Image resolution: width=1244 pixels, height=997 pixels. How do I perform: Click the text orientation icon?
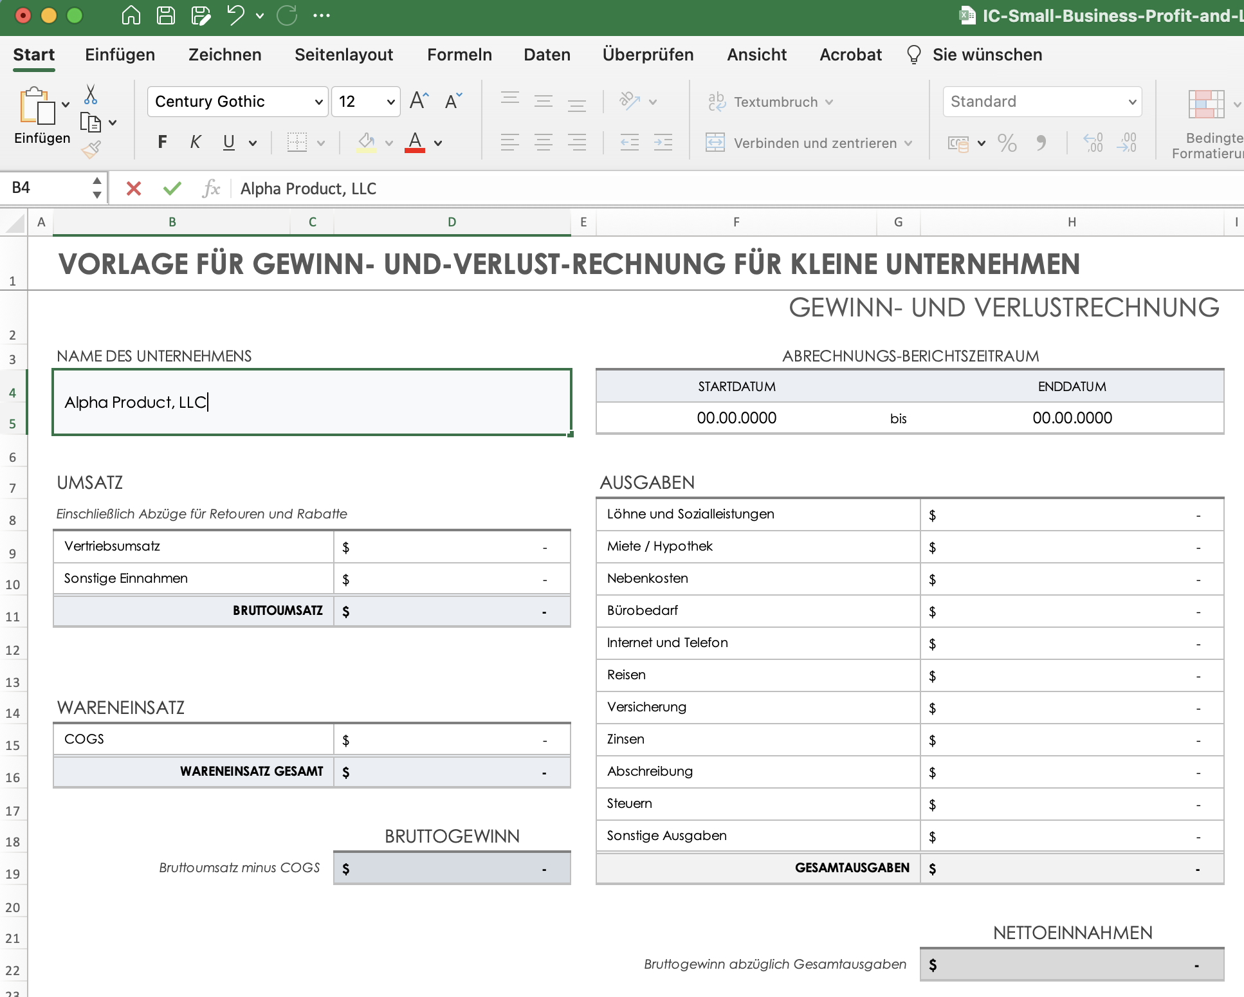(630, 101)
